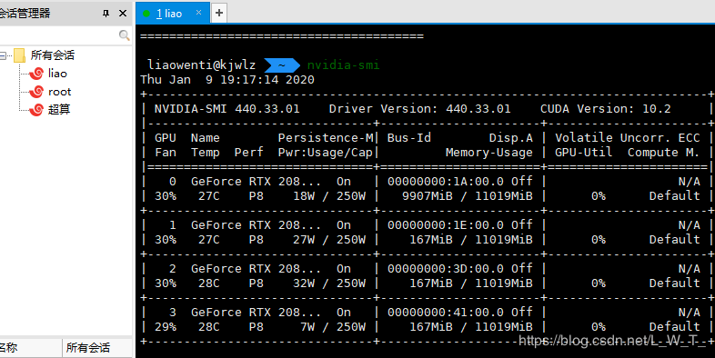This screenshot has width=715, height=358.
Task: Click 'CUDA Version: 10.2' text
Action: pos(606,109)
